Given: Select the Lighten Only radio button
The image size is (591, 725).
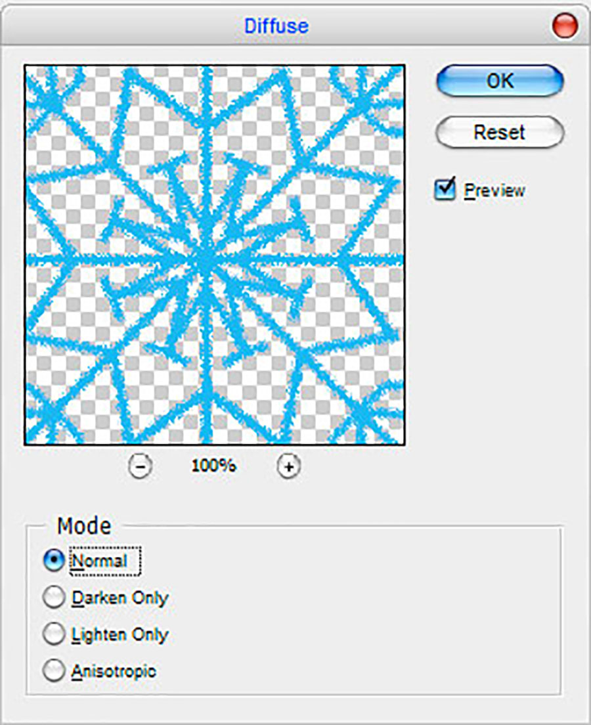Looking at the screenshot, I should point(54,634).
